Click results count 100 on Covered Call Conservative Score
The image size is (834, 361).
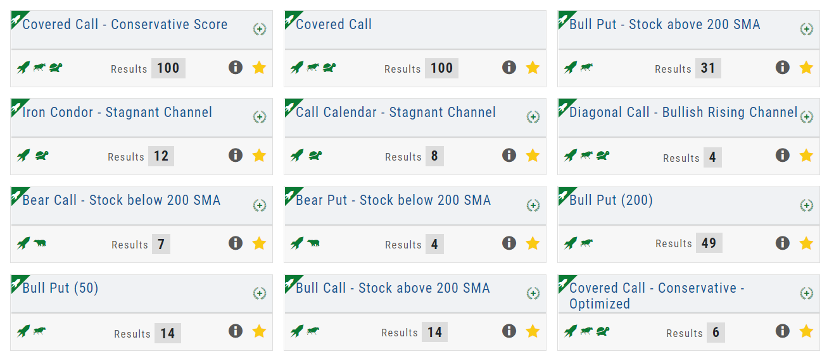pos(168,68)
